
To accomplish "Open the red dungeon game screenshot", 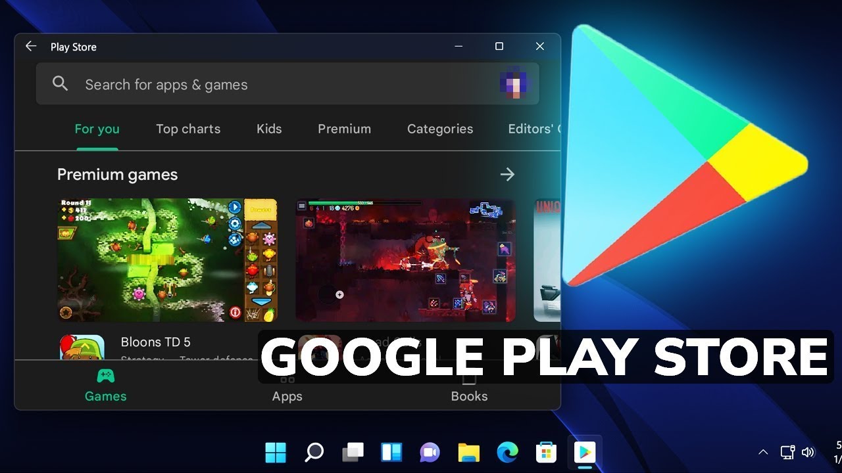I will pyautogui.click(x=405, y=260).
